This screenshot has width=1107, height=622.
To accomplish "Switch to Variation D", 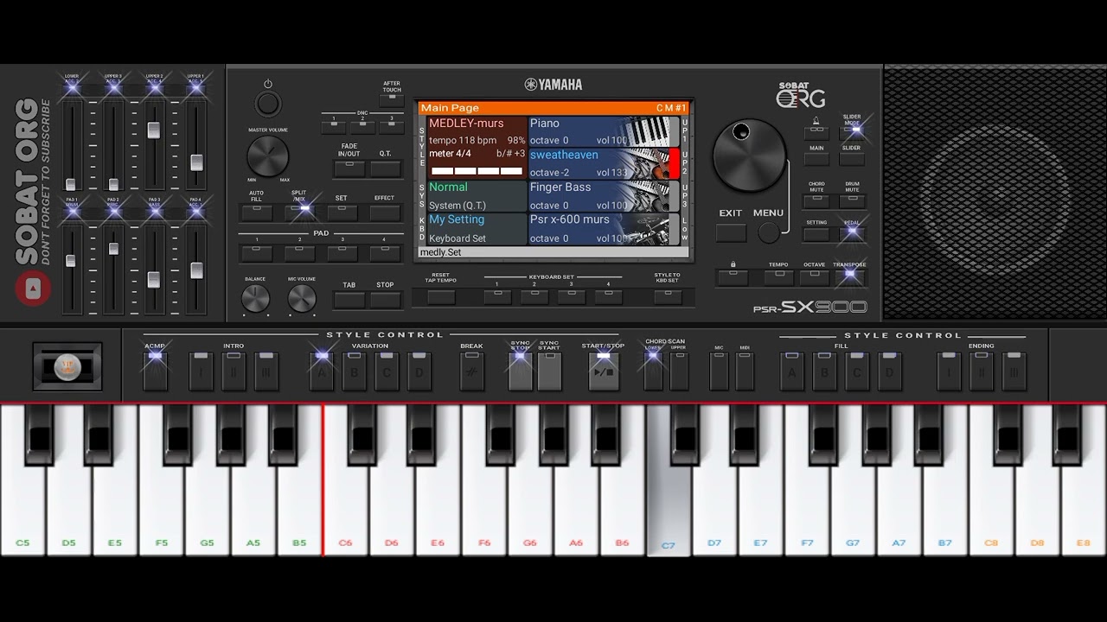I will pyautogui.click(x=419, y=371).
